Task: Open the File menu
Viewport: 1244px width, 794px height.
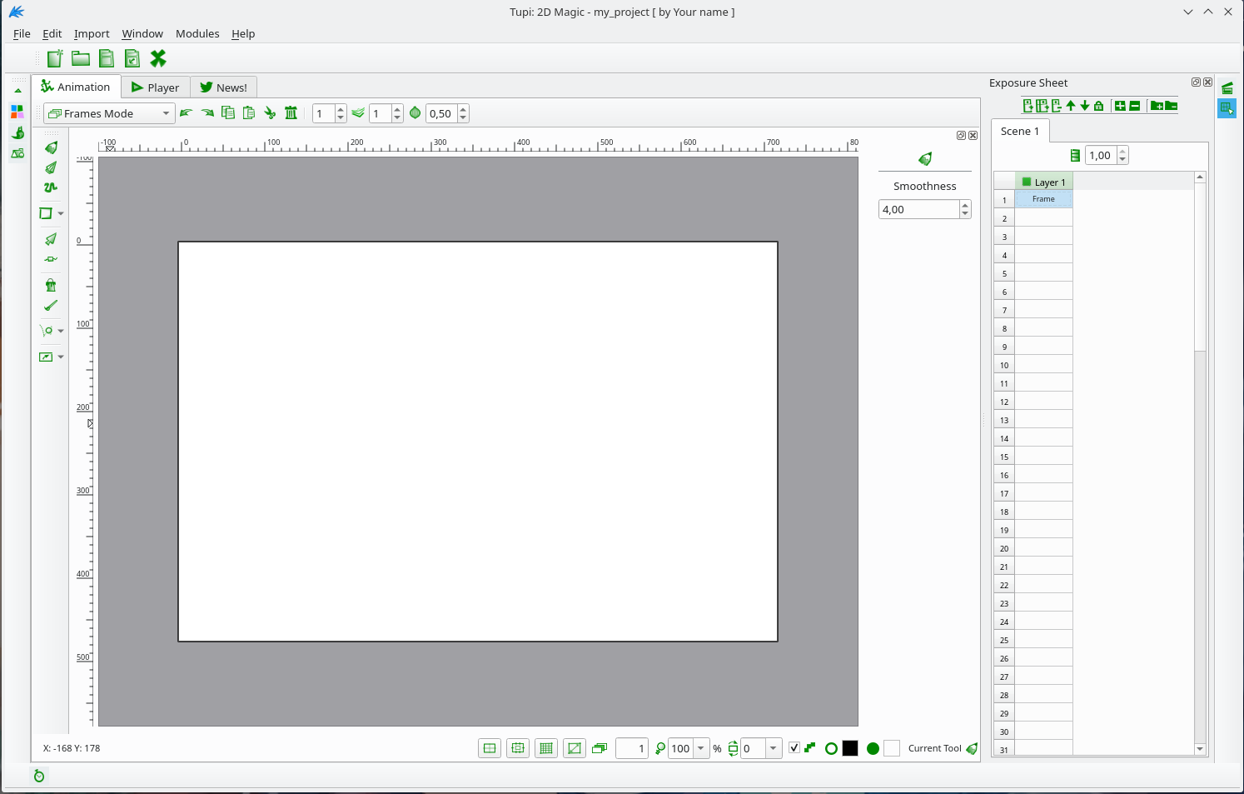Action: click(22, 33)
